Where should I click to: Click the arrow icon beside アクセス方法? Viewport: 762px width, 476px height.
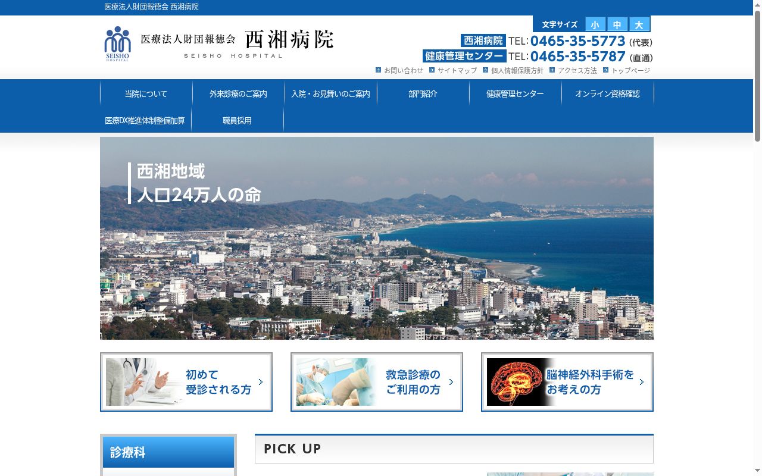pyautogui.click(x=552, y=70)
